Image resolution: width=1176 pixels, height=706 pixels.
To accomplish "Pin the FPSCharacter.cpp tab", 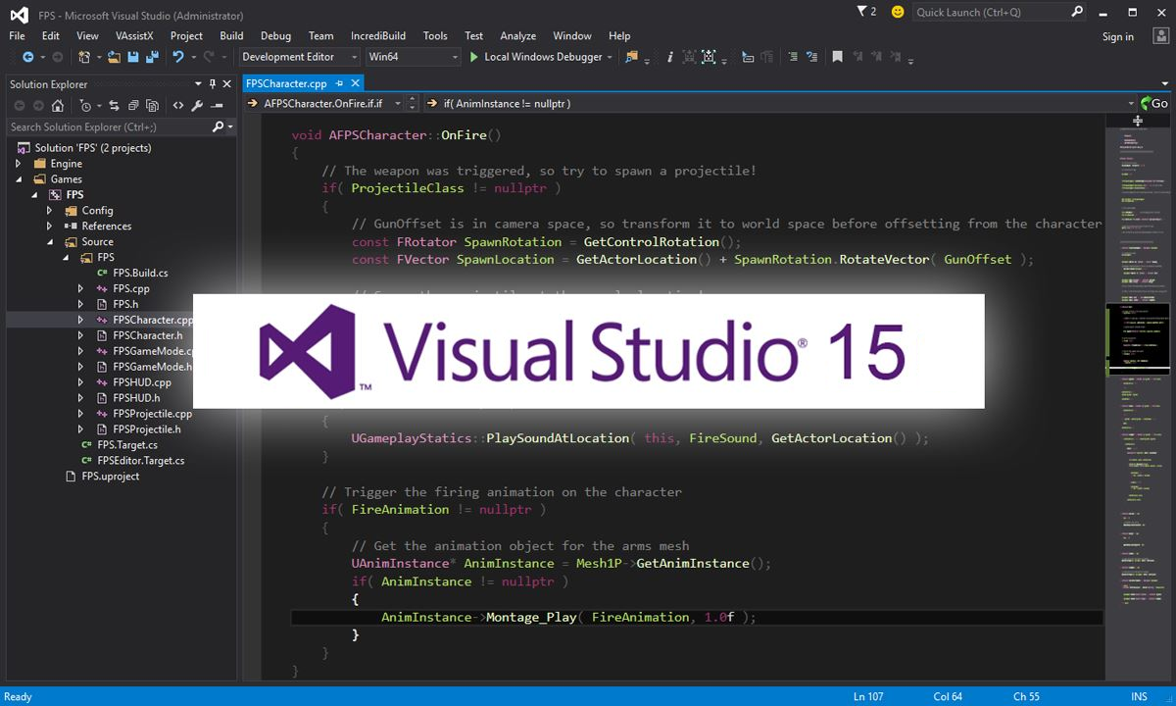I will click(x=340, y=84).
